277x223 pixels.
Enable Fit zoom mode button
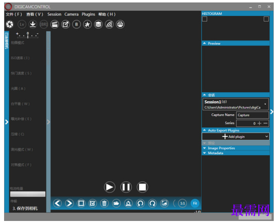pos(195,203)
